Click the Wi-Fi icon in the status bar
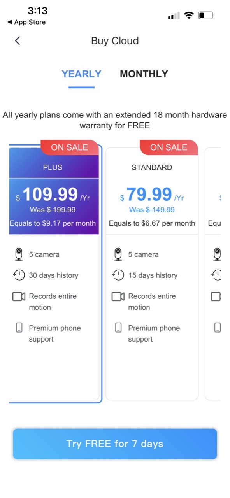 tap(190, 15)
